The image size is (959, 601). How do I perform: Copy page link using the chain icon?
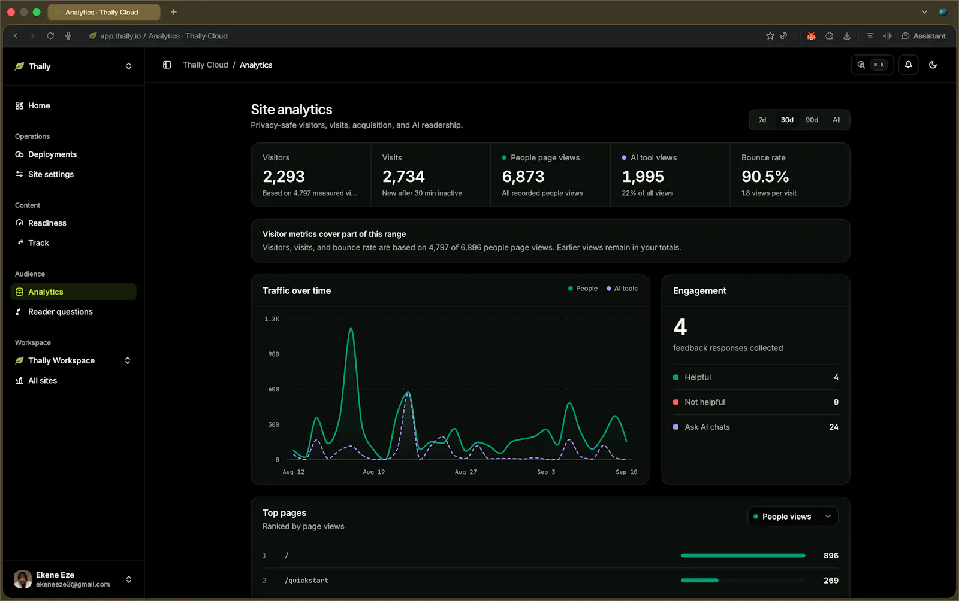tap(783, 36)
